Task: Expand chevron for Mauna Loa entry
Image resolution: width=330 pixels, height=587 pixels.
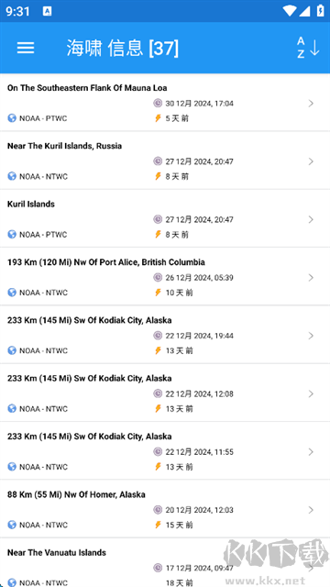Action: pos(311,104)
